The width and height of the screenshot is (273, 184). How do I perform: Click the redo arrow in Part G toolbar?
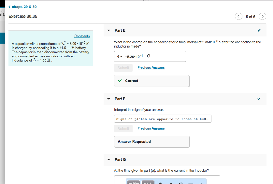pos(171,183)
